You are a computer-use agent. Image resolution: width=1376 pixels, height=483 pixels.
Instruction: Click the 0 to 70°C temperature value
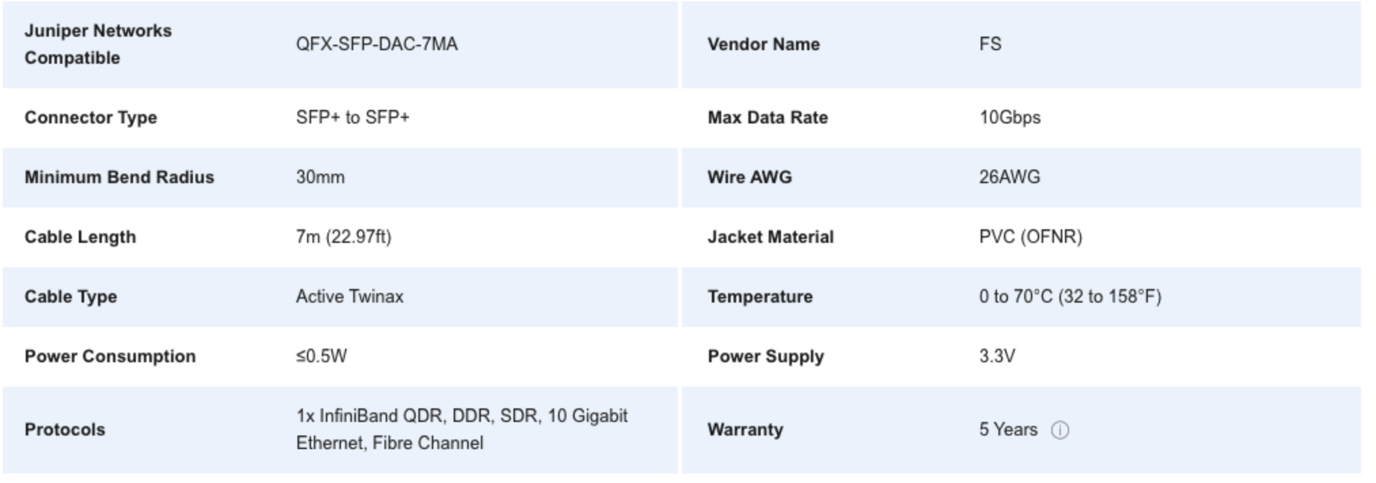pos(1070,296)
